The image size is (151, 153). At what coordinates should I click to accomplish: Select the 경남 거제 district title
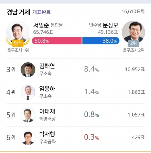(x=18, y=12)
